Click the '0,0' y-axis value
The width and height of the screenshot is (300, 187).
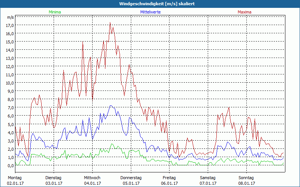tap(11, 166)
